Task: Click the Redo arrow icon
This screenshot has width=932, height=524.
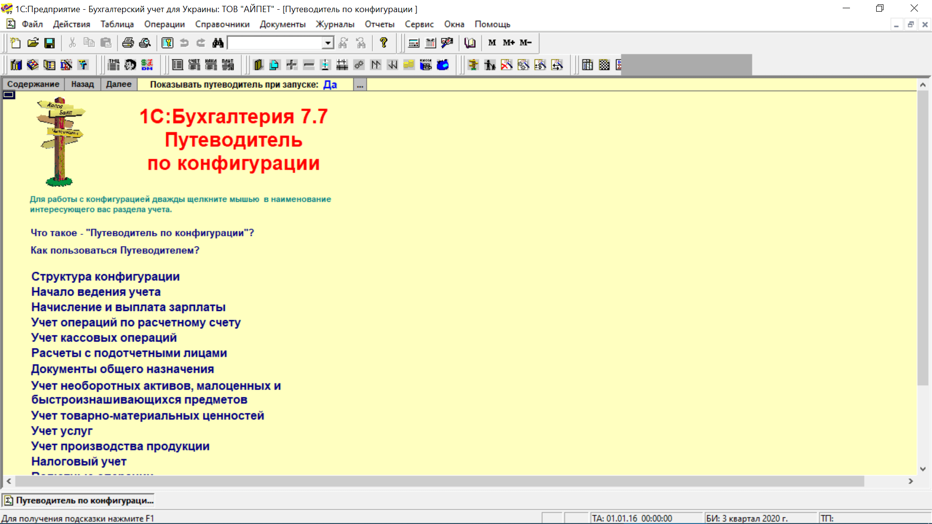Action: [201, 43]
